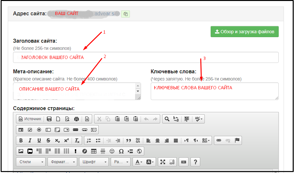
Task: Insert a Smiley emoticon
Action: point(112,151)
